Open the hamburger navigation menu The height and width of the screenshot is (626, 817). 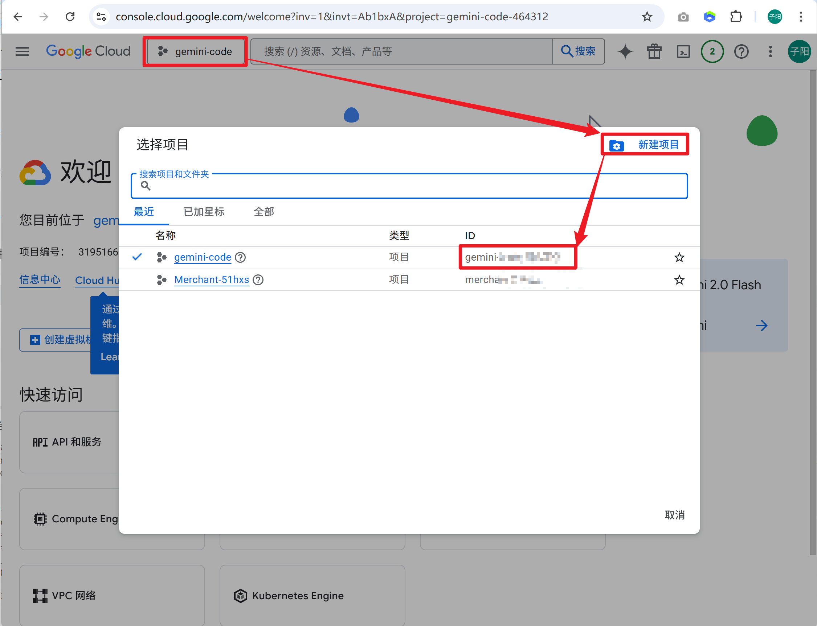click(x=22, y=51)
